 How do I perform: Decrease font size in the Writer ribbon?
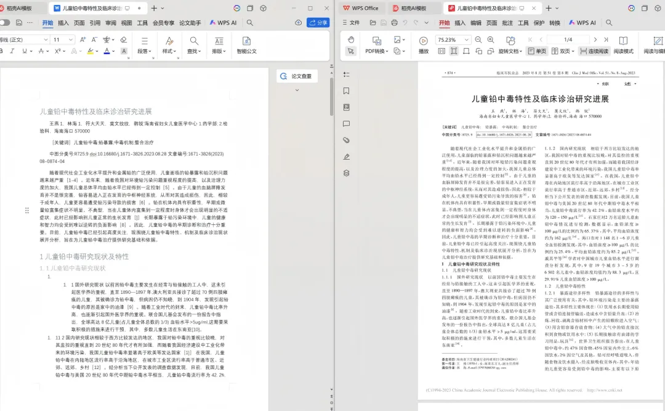click(94, 39)
